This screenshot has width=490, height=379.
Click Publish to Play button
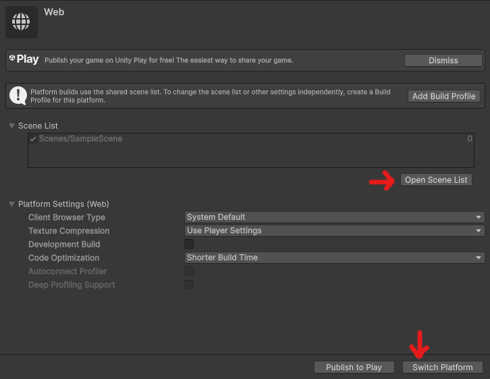click(x=354, y=367)
